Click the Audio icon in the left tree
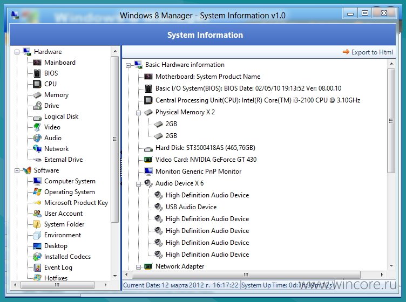 click(37, 138)
